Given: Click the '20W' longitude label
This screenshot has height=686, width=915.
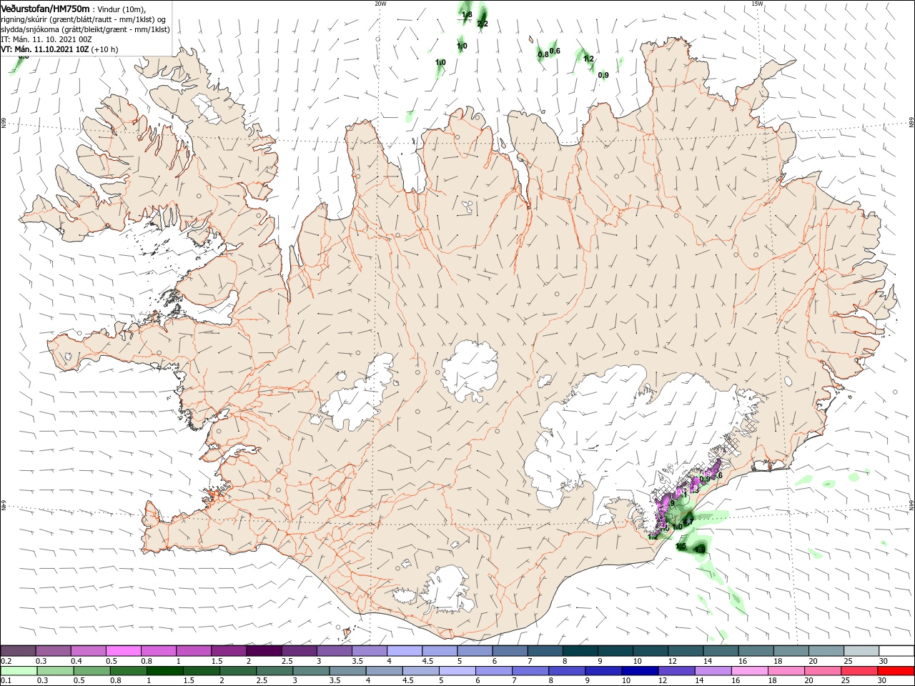Looking at the screenshot, I should click(x=380, y=4).
